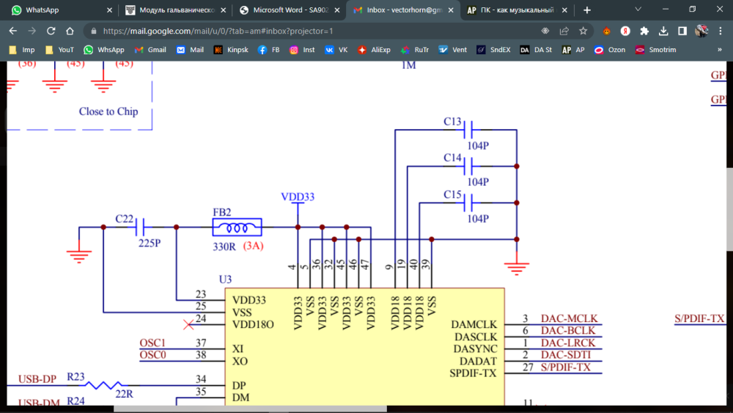Click the Yandex extension icon
Image resolution: width=733 pixels, height=413 pixels.
click(626, 31)
